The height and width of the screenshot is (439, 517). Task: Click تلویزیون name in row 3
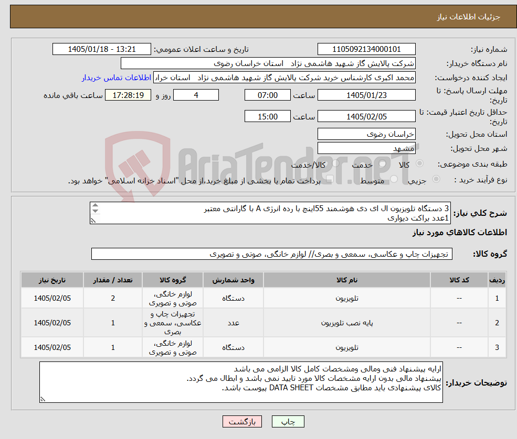(347, 347)
